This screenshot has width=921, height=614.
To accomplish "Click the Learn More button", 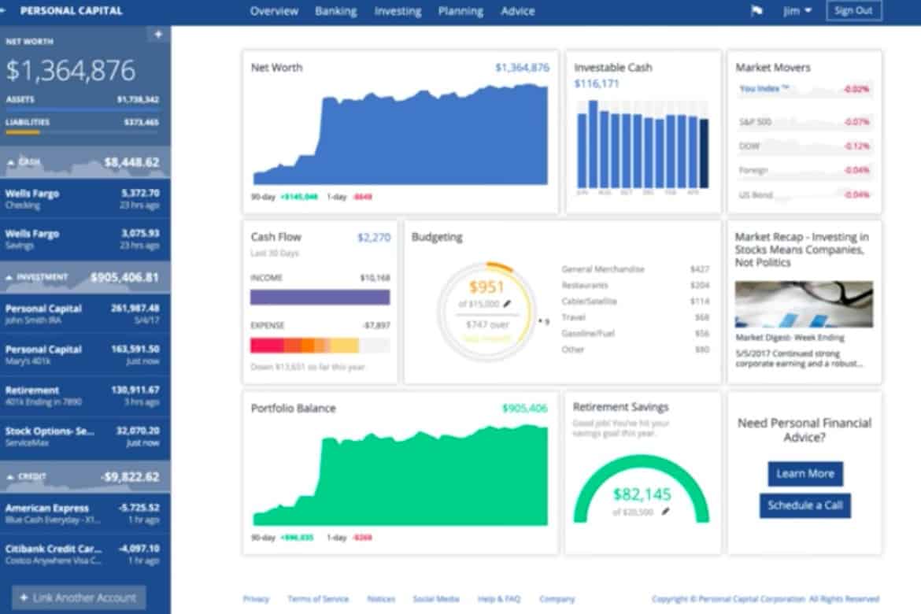I will click(805, 474).
